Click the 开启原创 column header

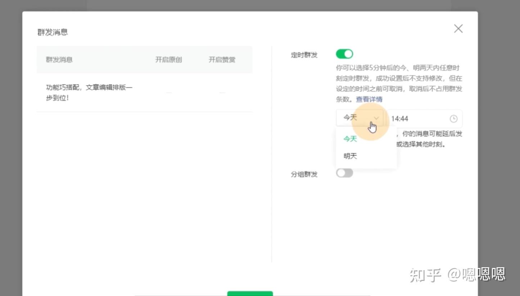point(168,60)
